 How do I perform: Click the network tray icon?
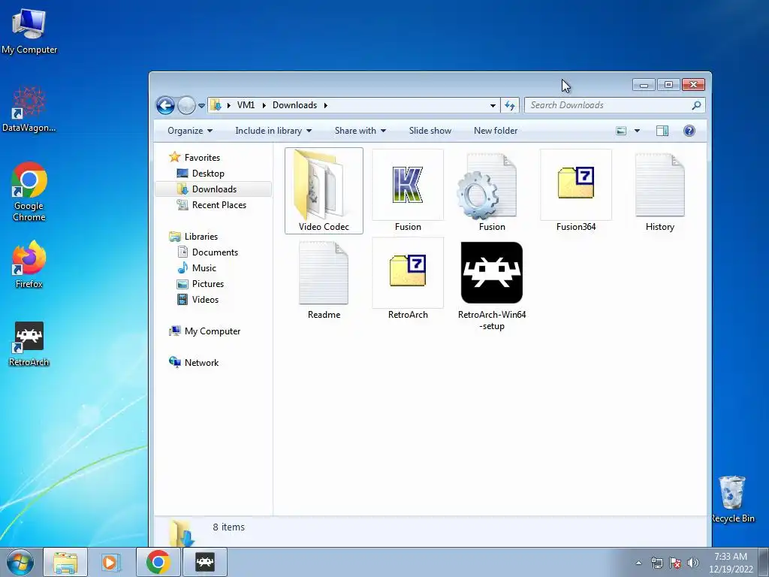coord(656,563)
